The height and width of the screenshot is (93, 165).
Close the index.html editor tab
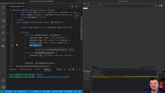click(23, 6)
